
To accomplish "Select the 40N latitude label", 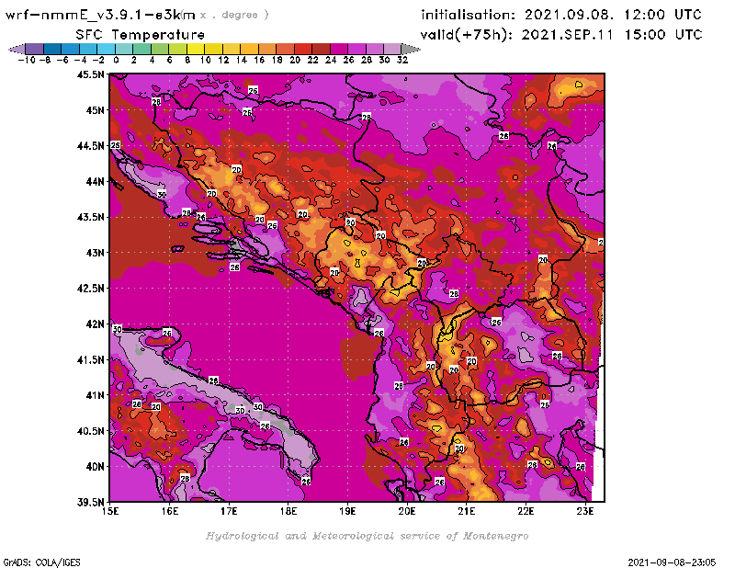I will click(95, 467).
